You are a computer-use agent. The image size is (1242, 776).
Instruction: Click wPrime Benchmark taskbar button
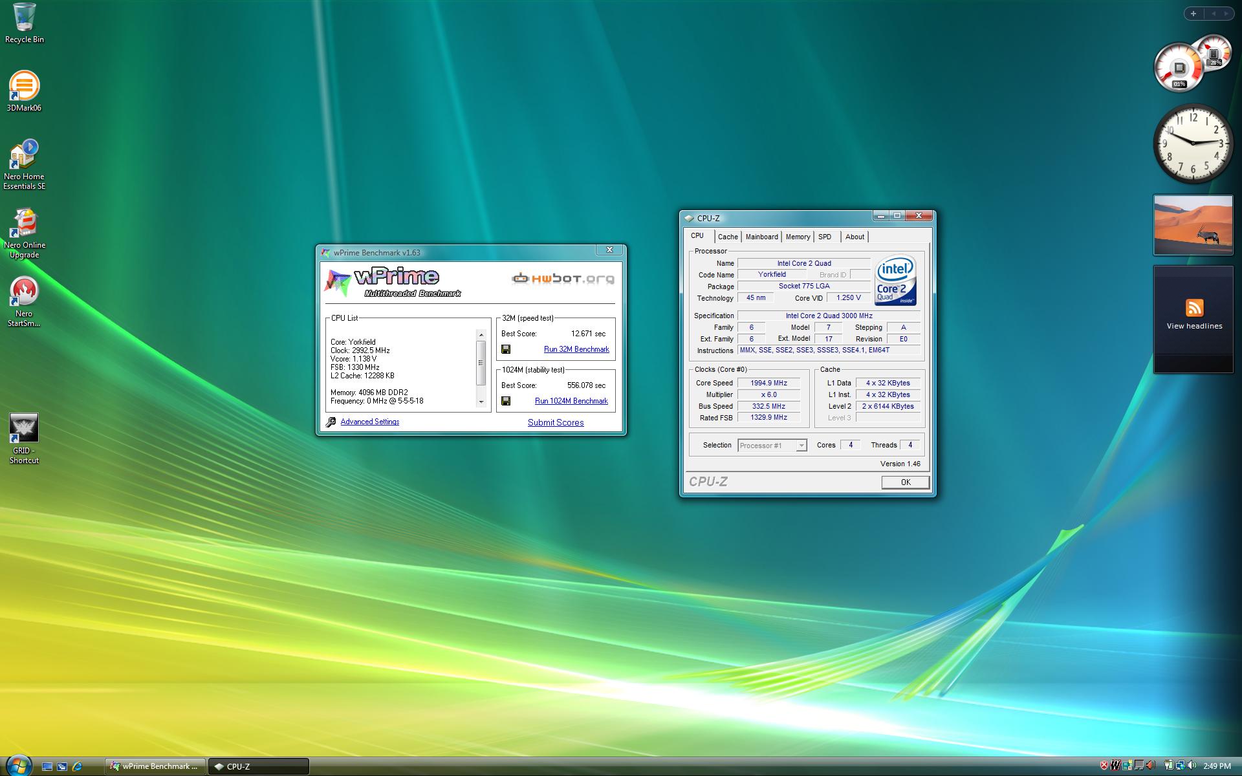(x=155, y=766)
